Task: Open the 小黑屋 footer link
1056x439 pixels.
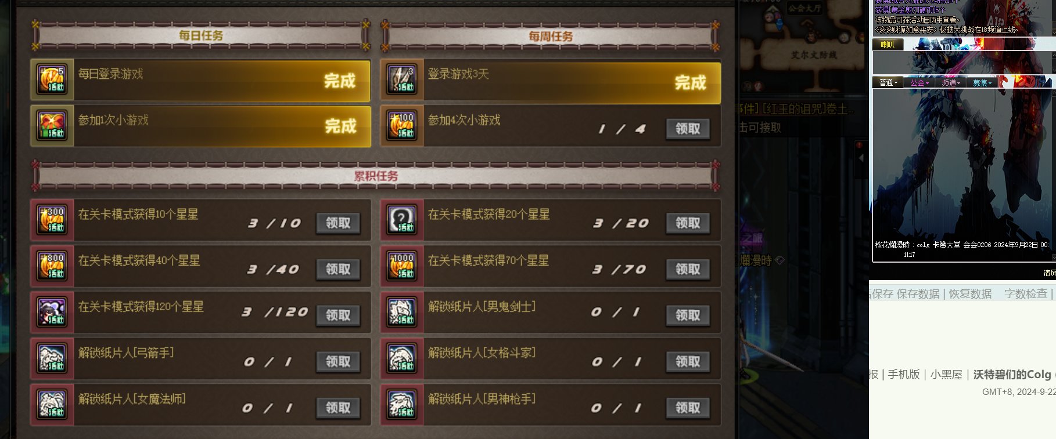Action: coord(946,375)
